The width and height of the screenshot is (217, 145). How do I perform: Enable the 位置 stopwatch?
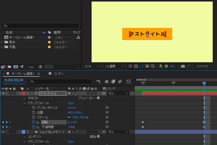[34, 113]
